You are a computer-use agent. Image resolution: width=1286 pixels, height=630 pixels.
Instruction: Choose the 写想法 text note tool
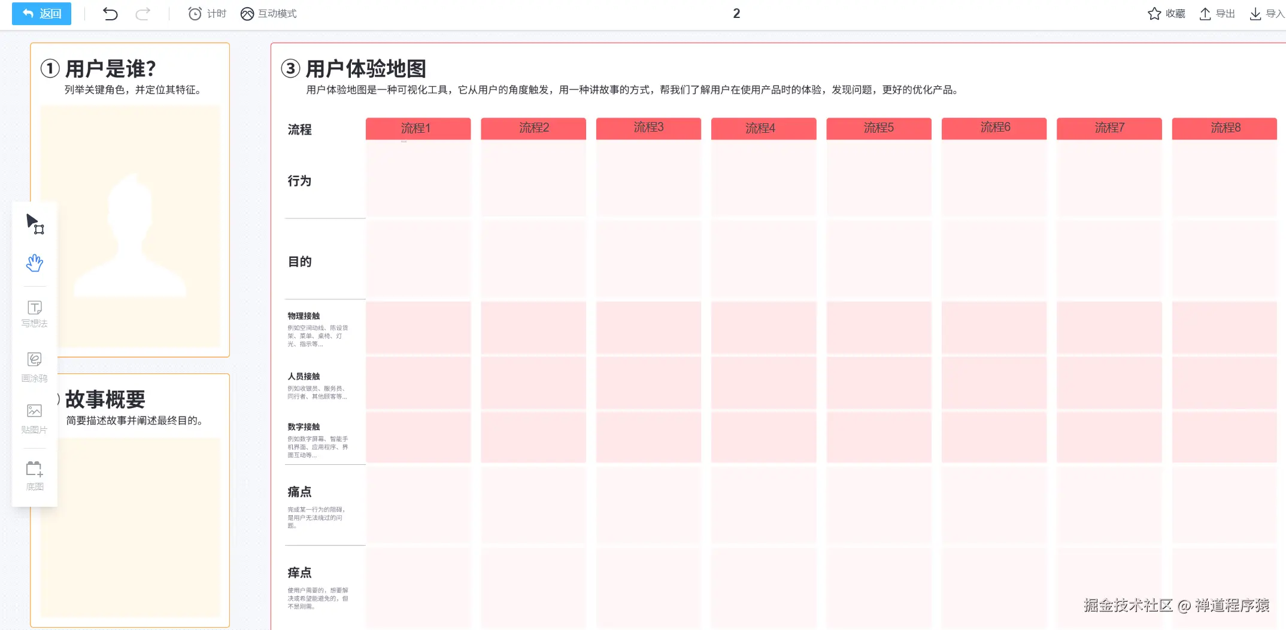coord(35,314)
